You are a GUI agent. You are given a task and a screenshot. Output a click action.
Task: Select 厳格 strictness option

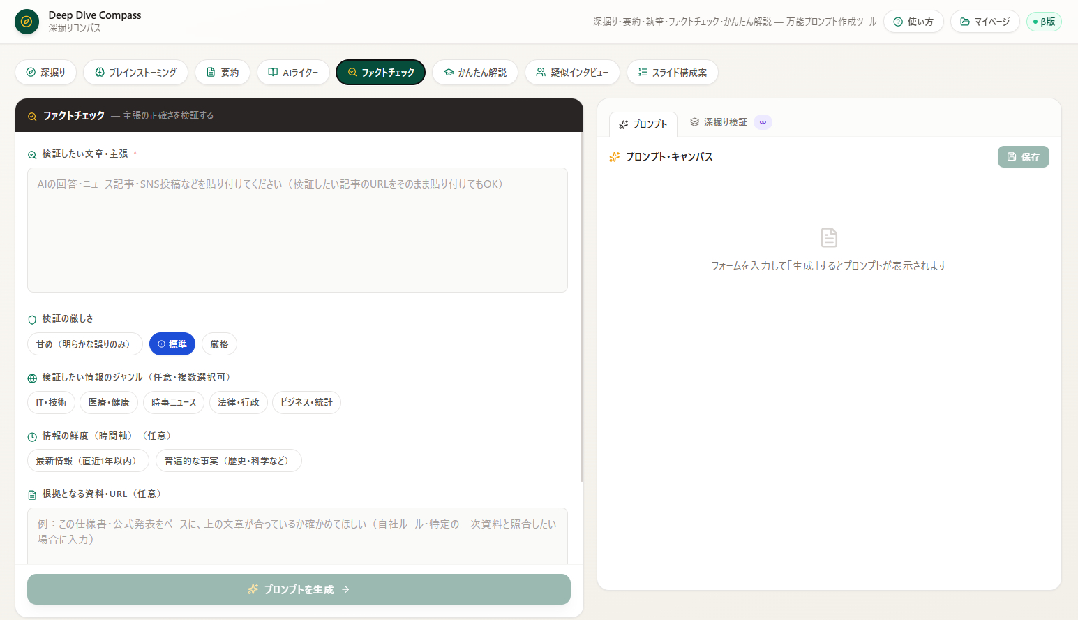click(219, 344)
